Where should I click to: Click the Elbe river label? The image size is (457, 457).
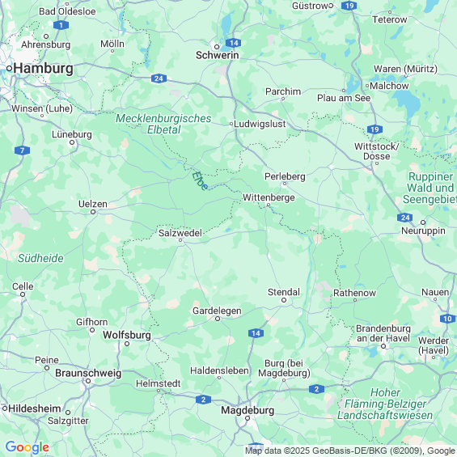[x=201, y=181]
